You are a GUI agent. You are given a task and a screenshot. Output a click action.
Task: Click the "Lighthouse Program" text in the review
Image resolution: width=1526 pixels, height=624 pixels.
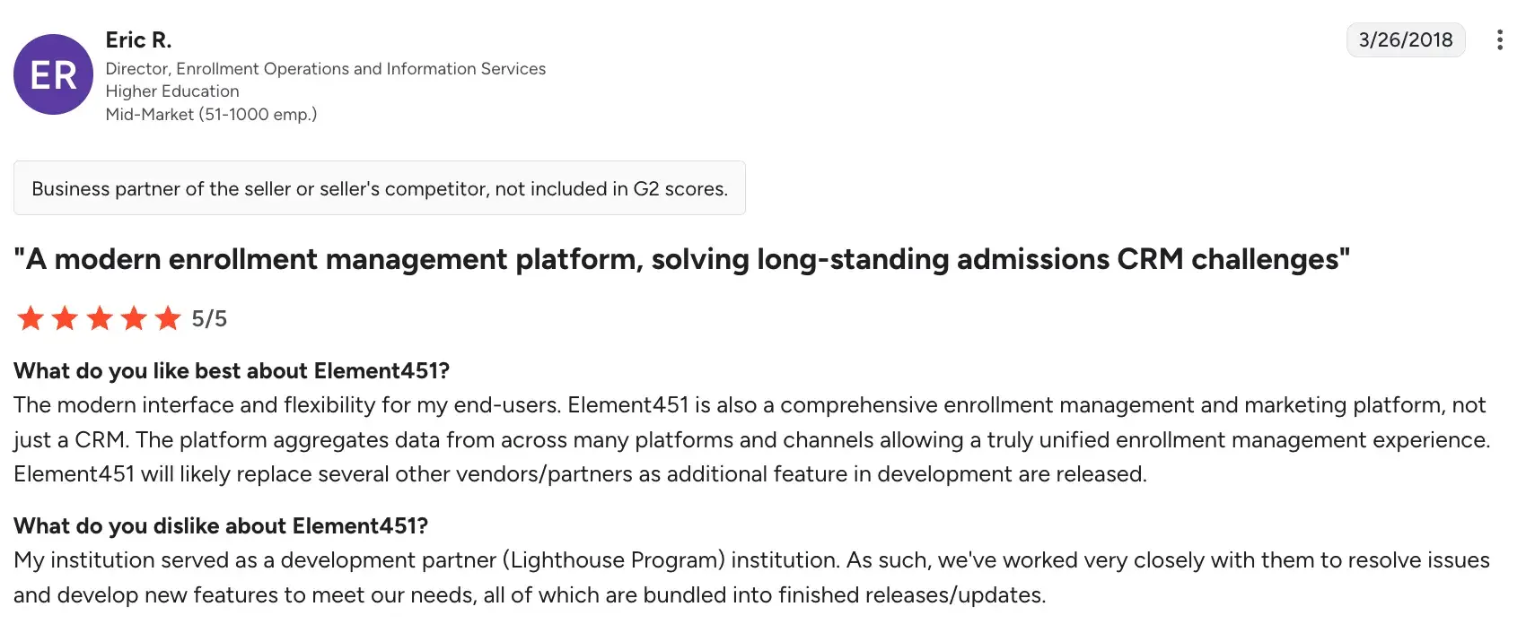613,560
